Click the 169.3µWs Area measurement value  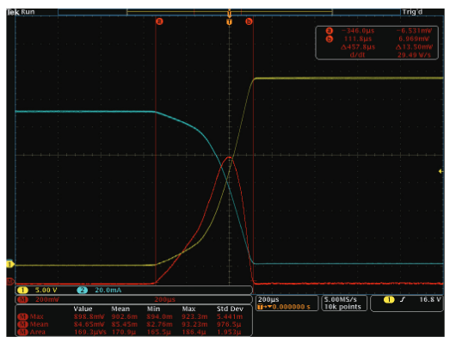pos(90,332)
